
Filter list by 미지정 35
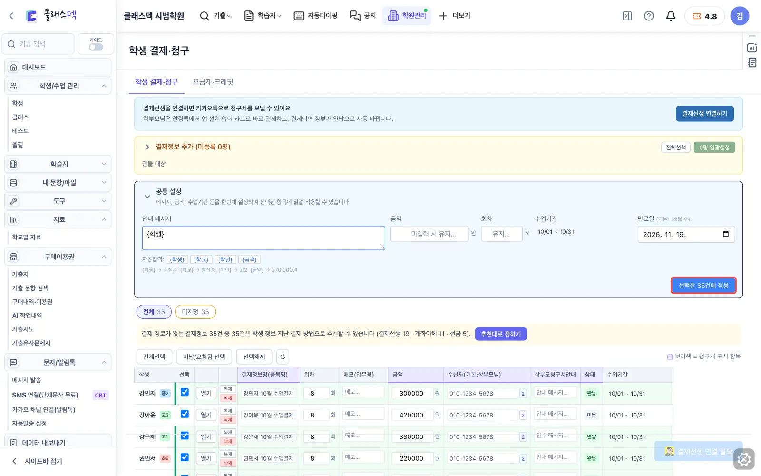pos(195,312)
